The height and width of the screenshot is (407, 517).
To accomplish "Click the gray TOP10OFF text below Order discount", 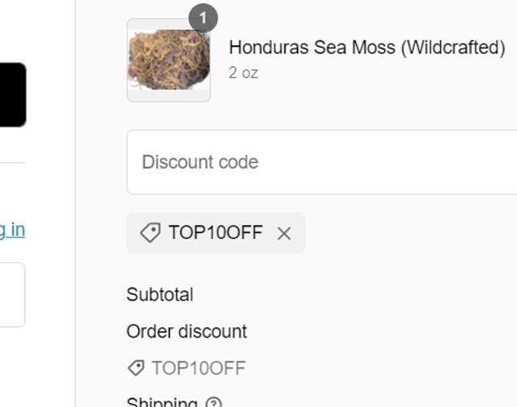I will point(198,368).
